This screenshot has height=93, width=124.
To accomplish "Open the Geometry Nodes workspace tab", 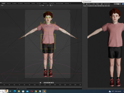I will tap(59, 3).
